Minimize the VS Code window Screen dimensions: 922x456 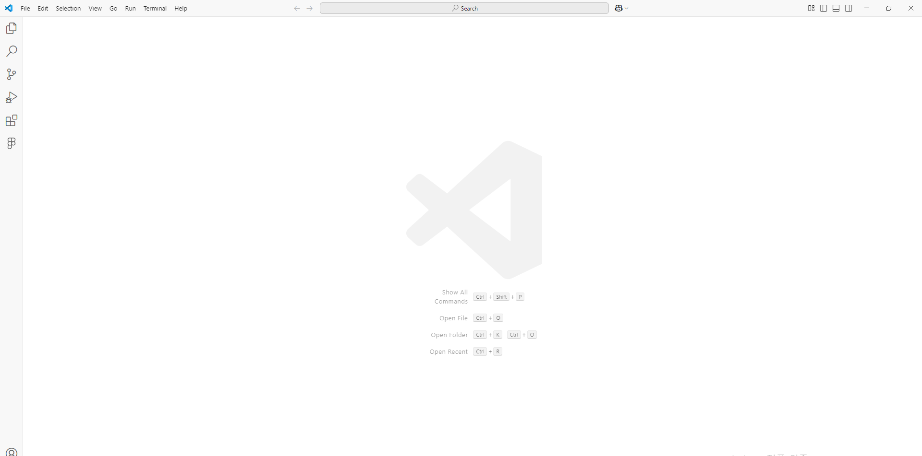pyautogui.click(x=867, y=8)
